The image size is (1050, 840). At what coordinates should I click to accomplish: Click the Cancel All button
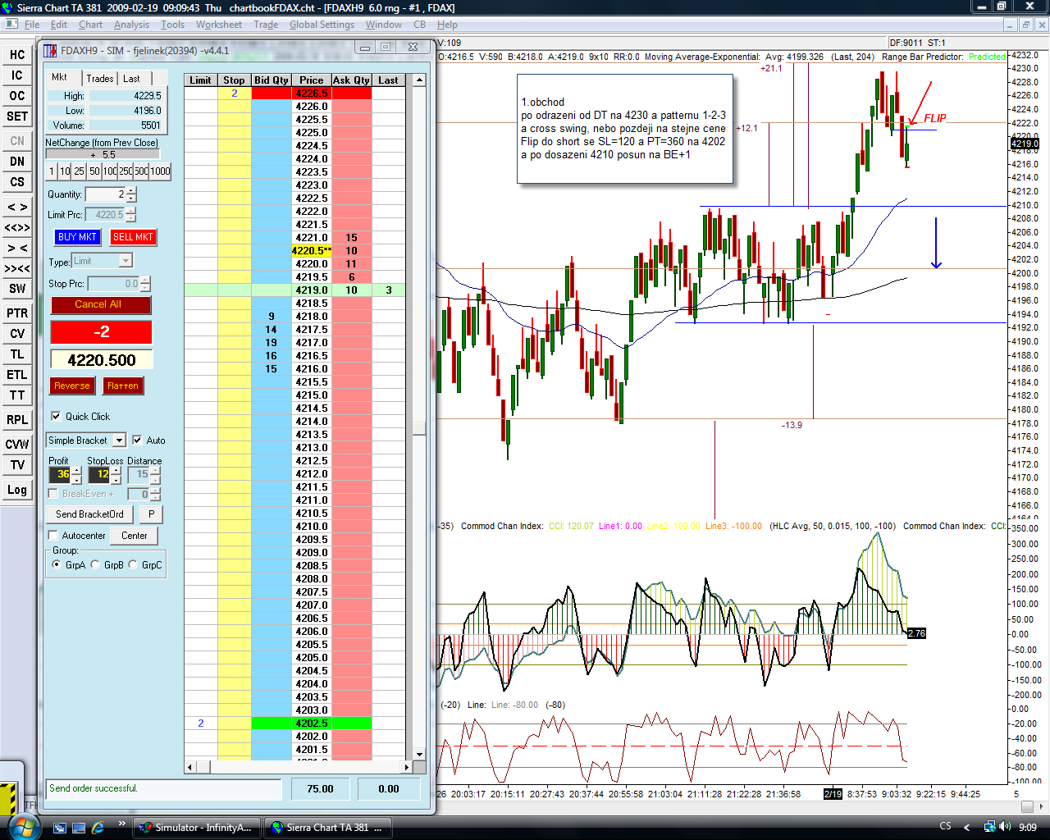(x=101, y=304)
